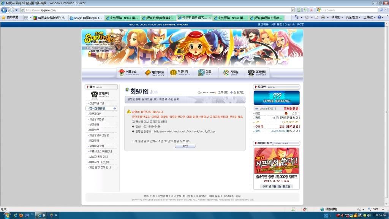
Task: Switch to the [原創]韓國身份證 tab
Action: coord(266,18)
